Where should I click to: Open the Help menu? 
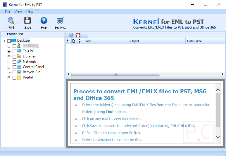pyautogui.click(x=30, y=11)
